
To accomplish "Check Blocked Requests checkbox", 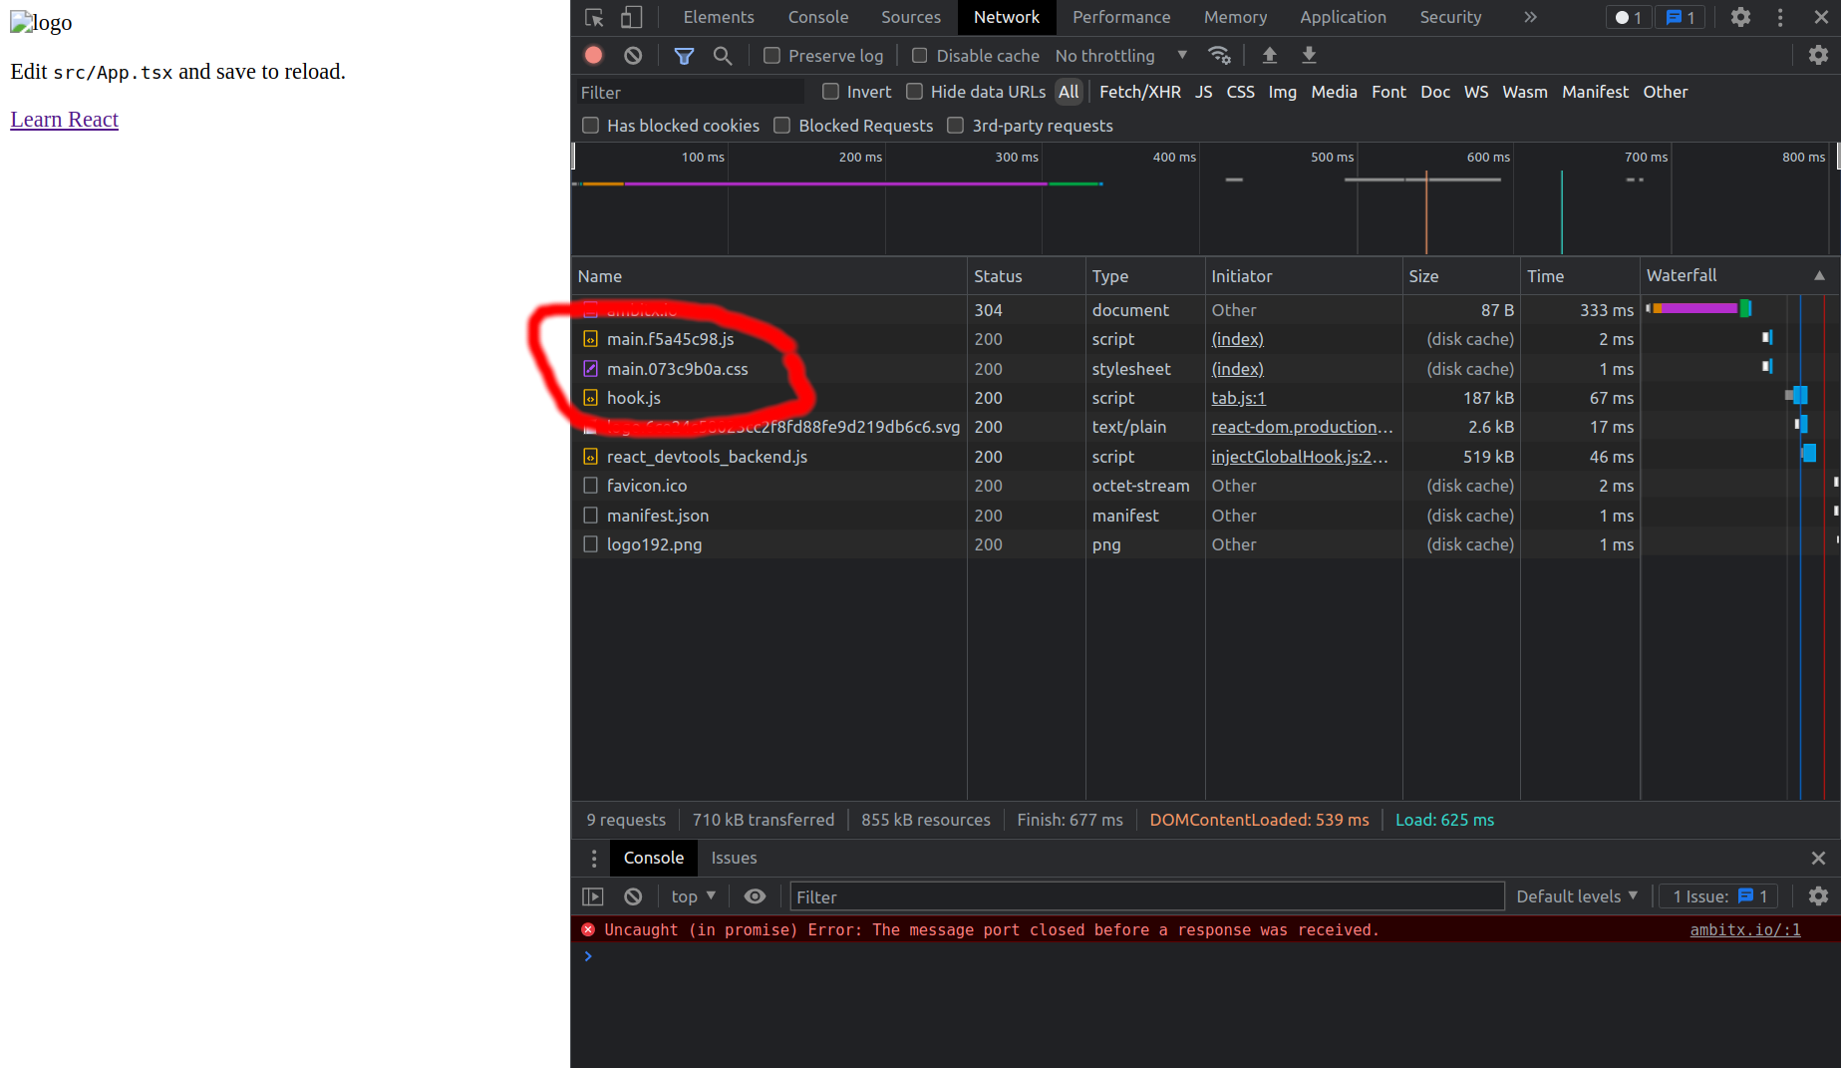I will [x=781, y=126].
